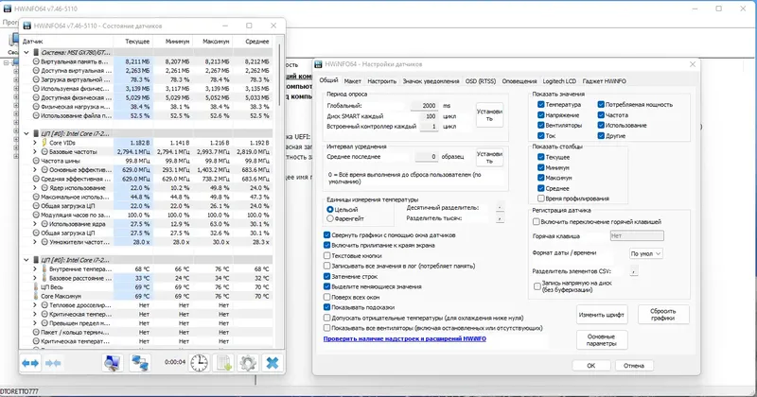Click the thermometer icon beside ЦП Весь
The image size is (757, 397).
[36, 287]
